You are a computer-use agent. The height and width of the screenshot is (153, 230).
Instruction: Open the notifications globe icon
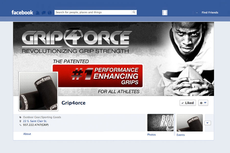[x=50, y=13]
